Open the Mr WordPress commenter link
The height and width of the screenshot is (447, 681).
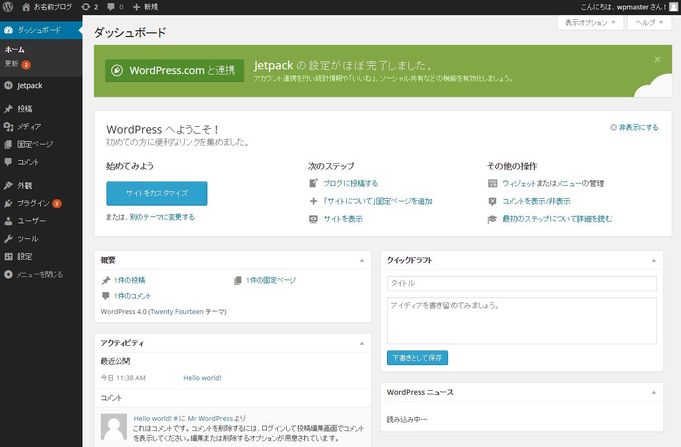click(210, 418)
